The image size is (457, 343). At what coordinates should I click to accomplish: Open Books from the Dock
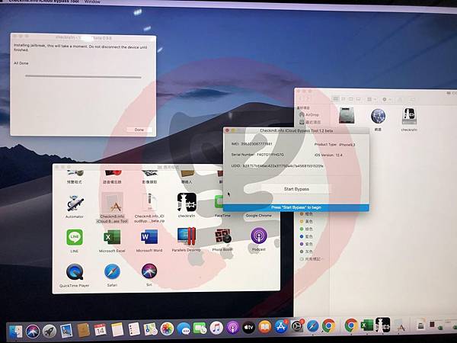click(x=264, y=327)
